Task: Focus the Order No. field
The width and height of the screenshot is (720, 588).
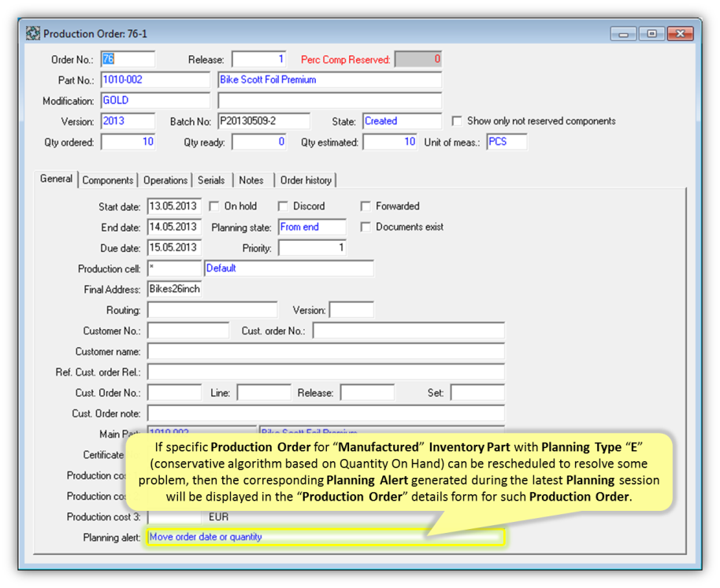Action: click(128, 59)
